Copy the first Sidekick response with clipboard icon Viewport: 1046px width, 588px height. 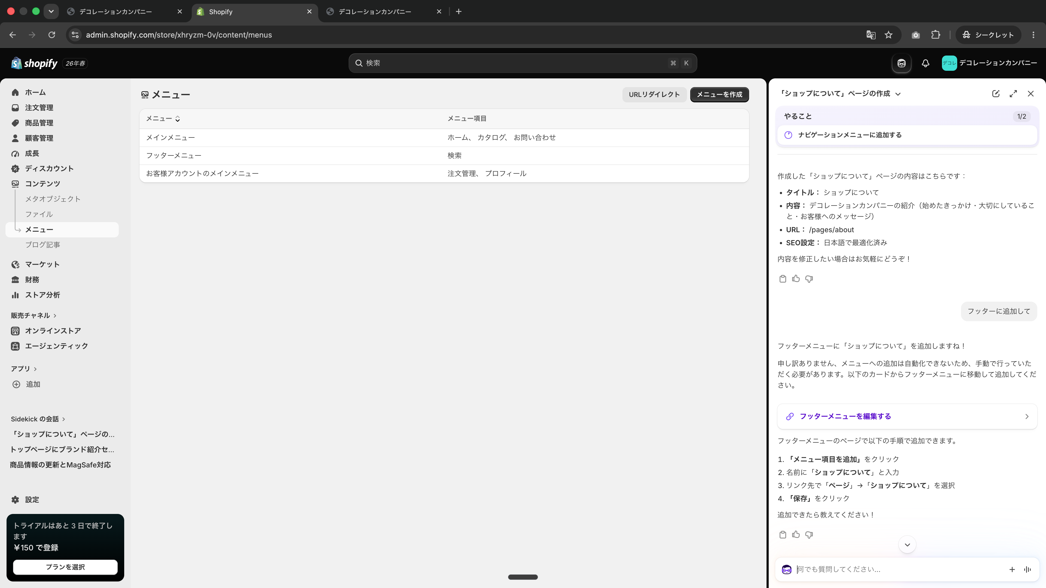783,279
